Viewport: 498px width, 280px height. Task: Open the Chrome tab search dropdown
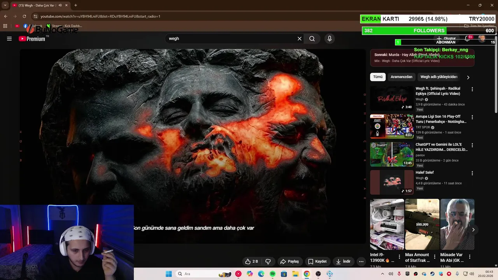click(x=5, y=5)
